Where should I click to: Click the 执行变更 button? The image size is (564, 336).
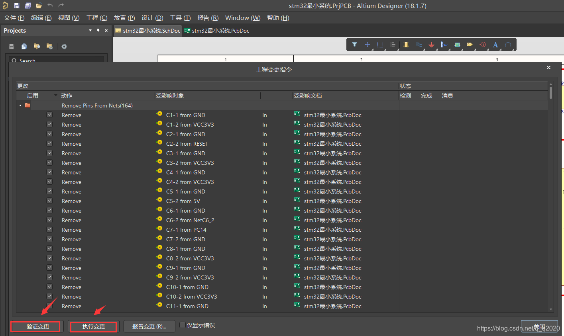[94, 326]
